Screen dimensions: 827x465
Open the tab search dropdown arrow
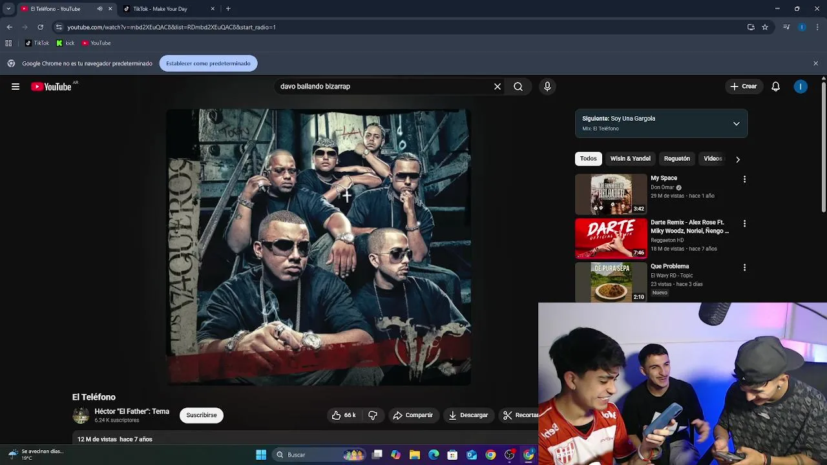tap(8, 9)
